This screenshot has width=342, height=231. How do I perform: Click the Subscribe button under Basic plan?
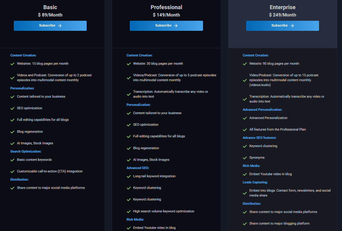point(50,26)
